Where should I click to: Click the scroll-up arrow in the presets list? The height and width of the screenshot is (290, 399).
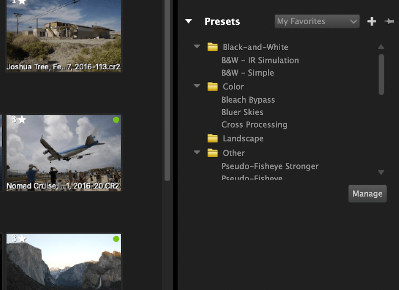[381, 47]
